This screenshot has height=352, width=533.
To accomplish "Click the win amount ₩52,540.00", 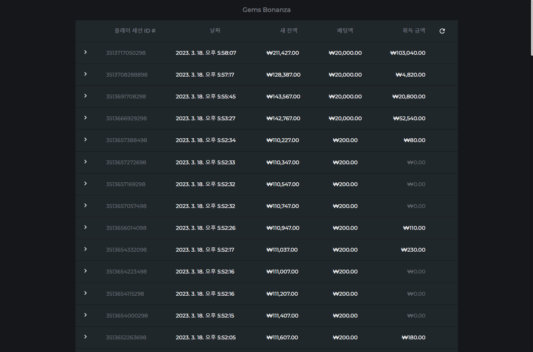I will [409, 118].
